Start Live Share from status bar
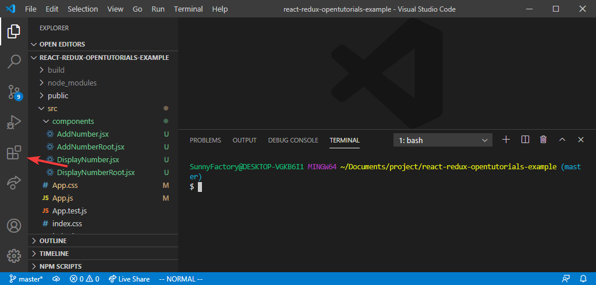This screenshot has height=285, width=596. (129, 279)
